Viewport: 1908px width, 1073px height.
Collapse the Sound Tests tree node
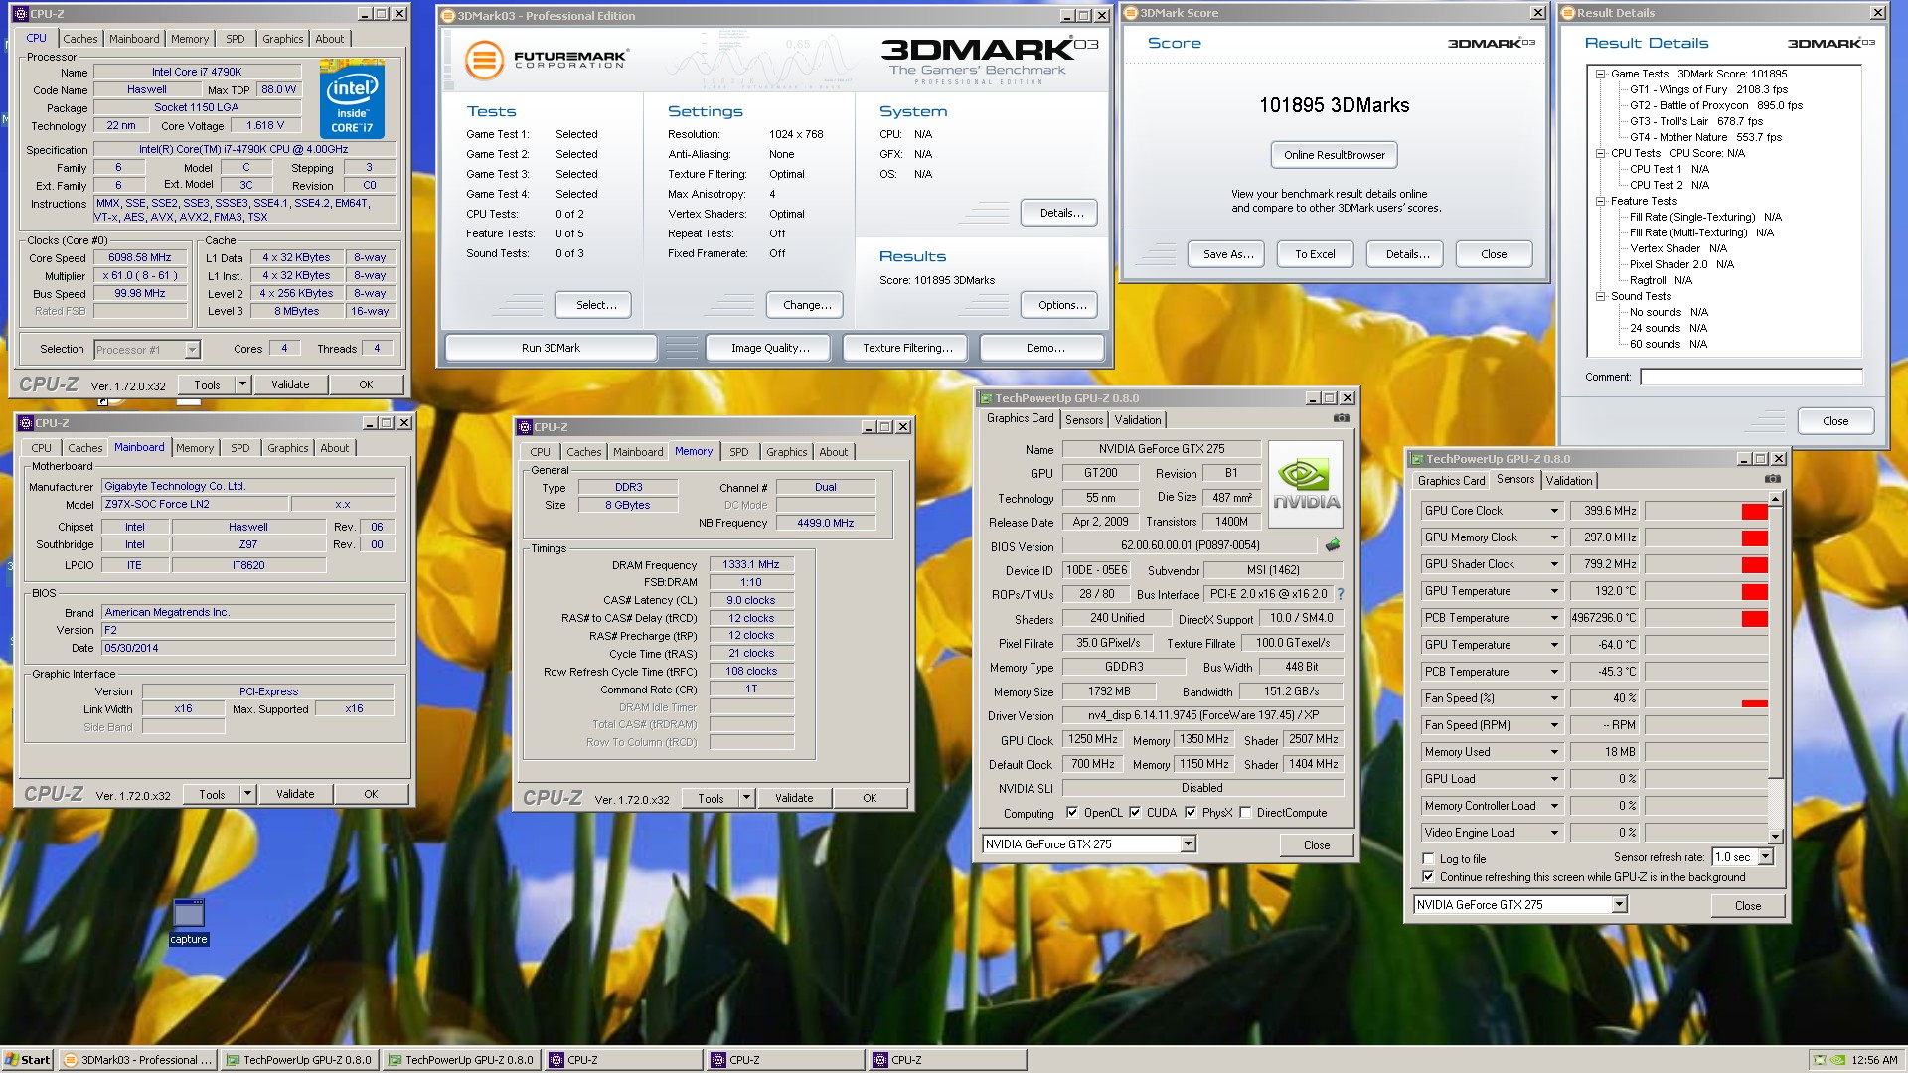coord(1600,296)
